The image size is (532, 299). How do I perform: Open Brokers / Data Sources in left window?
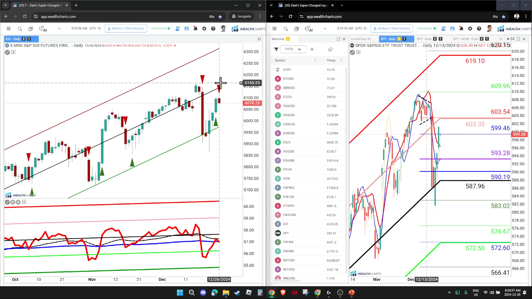tap(126, 29)
